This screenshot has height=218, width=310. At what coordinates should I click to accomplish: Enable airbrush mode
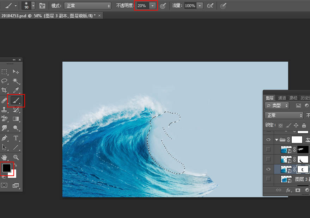(x=210, y=6)
